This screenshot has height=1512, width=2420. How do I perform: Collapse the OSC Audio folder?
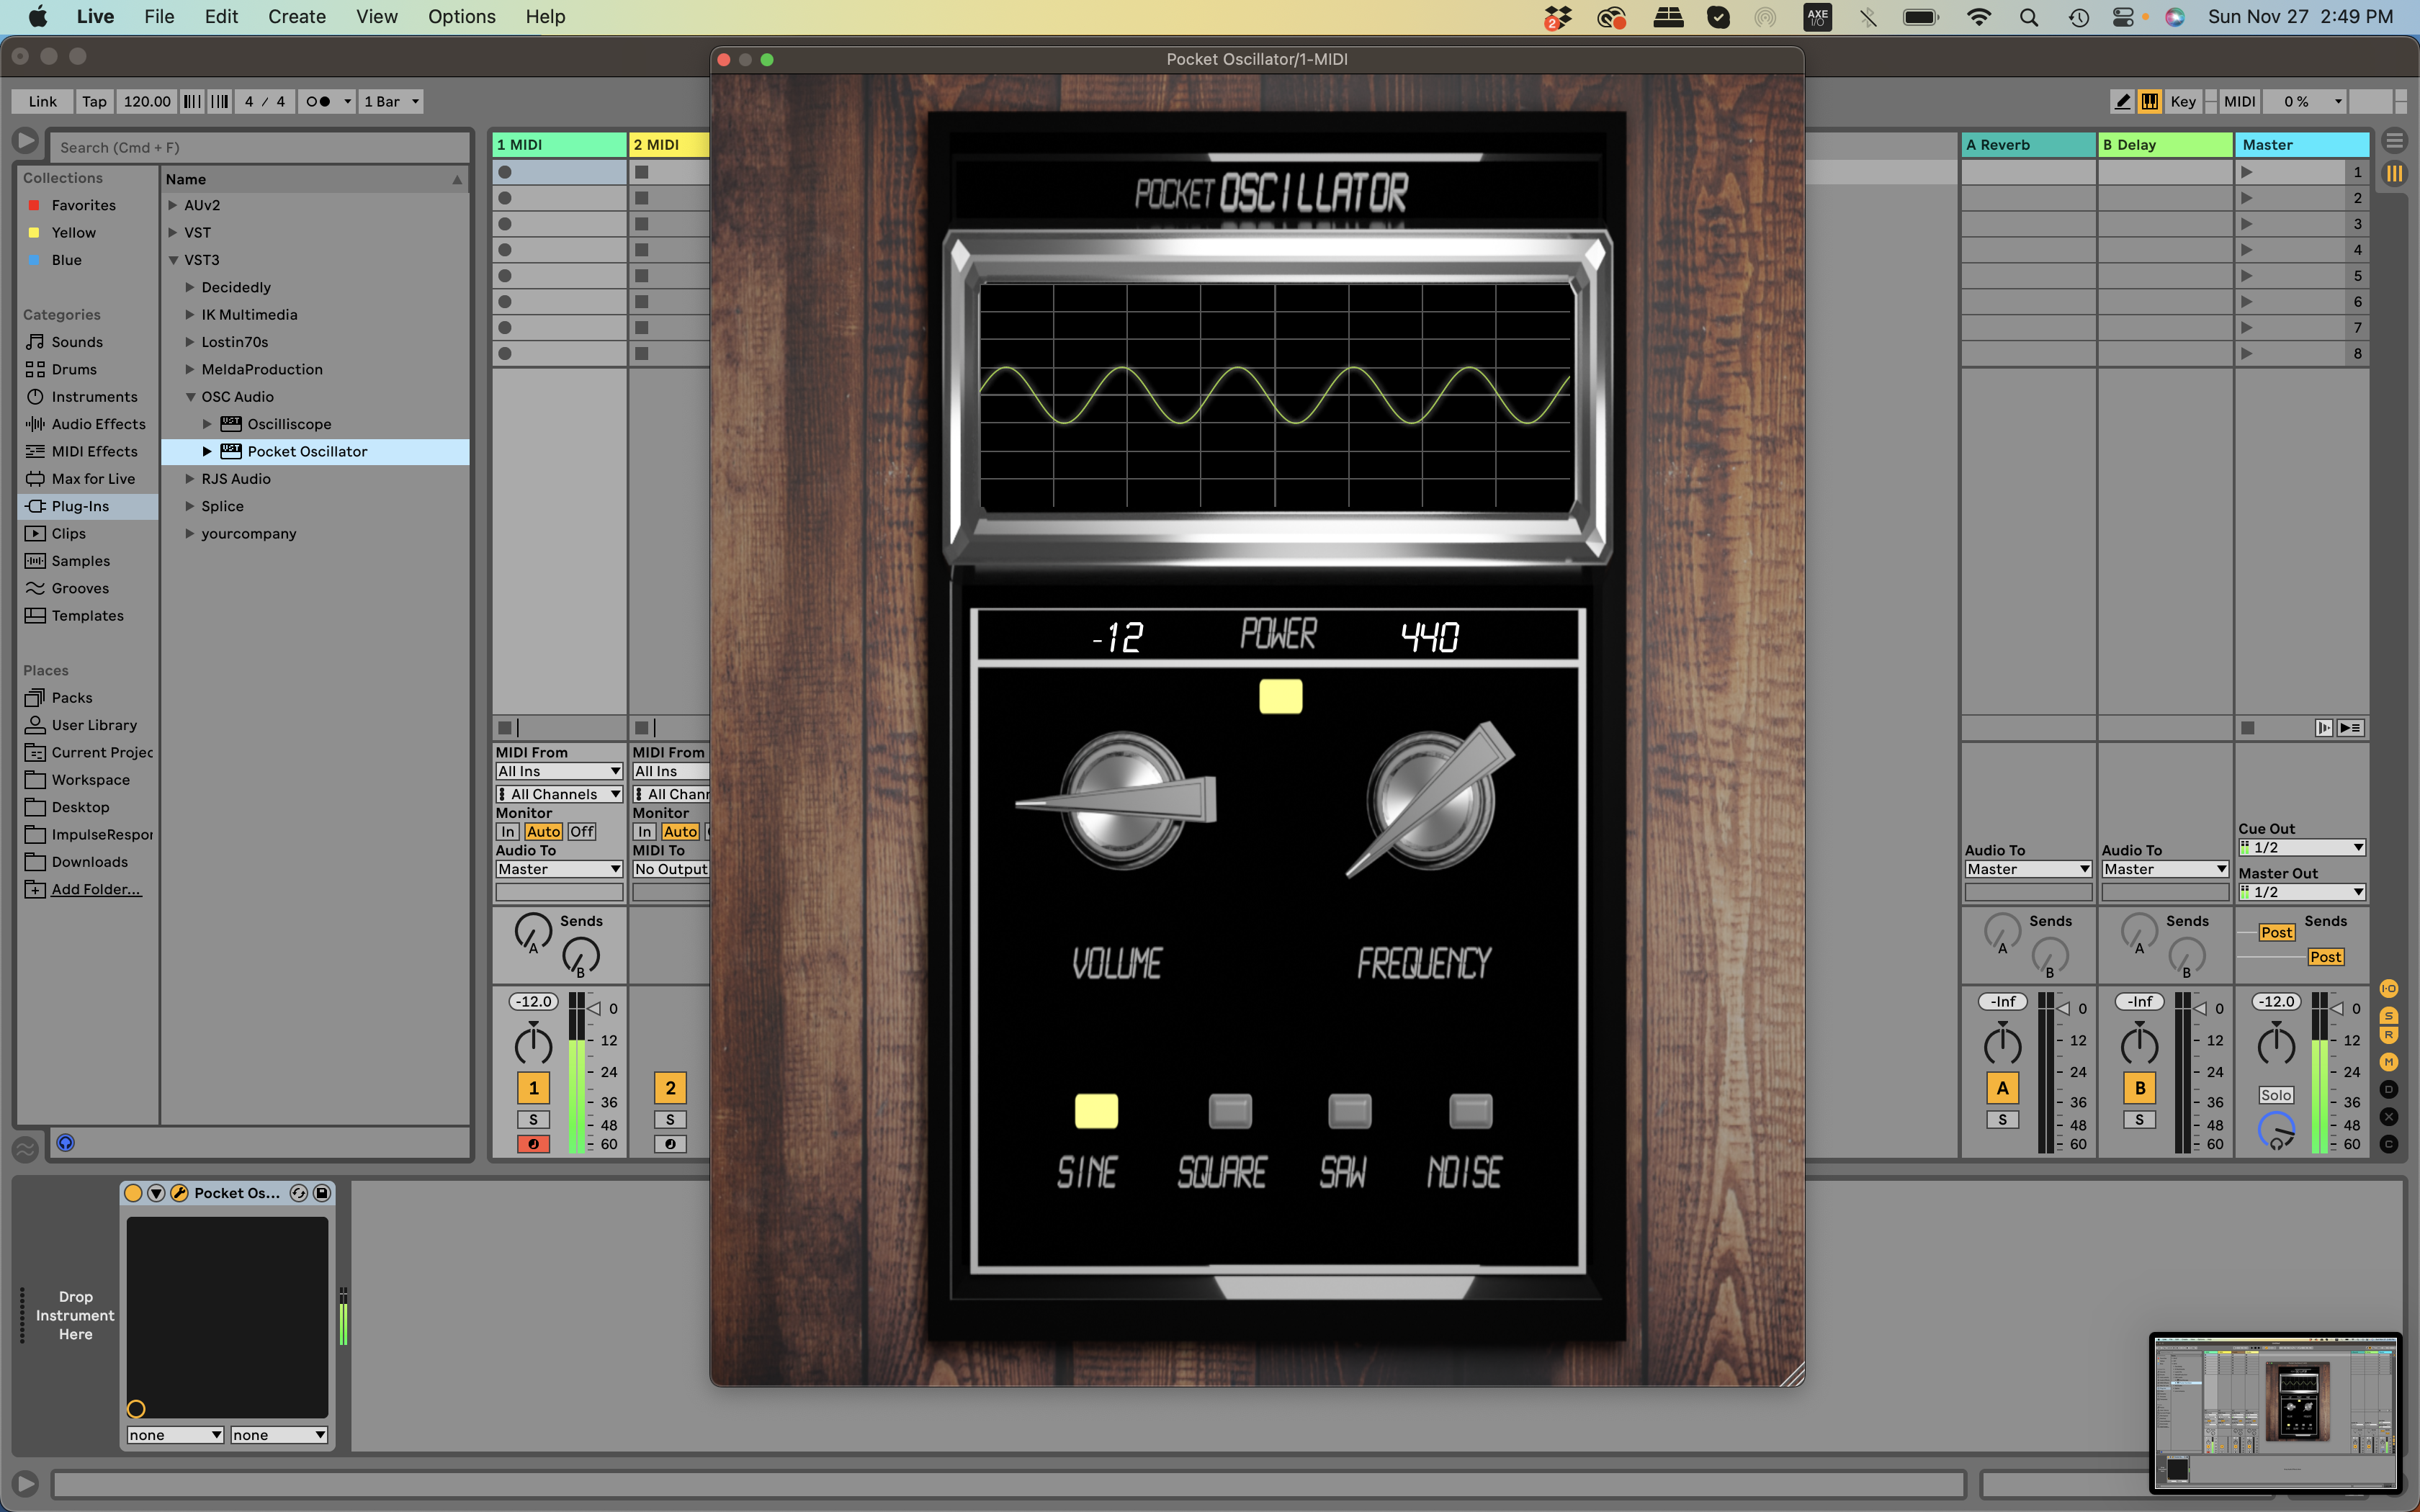190,397
